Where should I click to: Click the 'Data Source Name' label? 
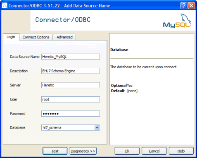pos(25,57)
